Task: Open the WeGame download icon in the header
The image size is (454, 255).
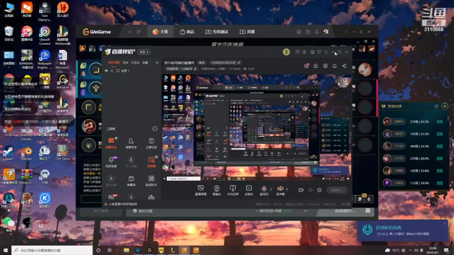Action: [317, 32]
